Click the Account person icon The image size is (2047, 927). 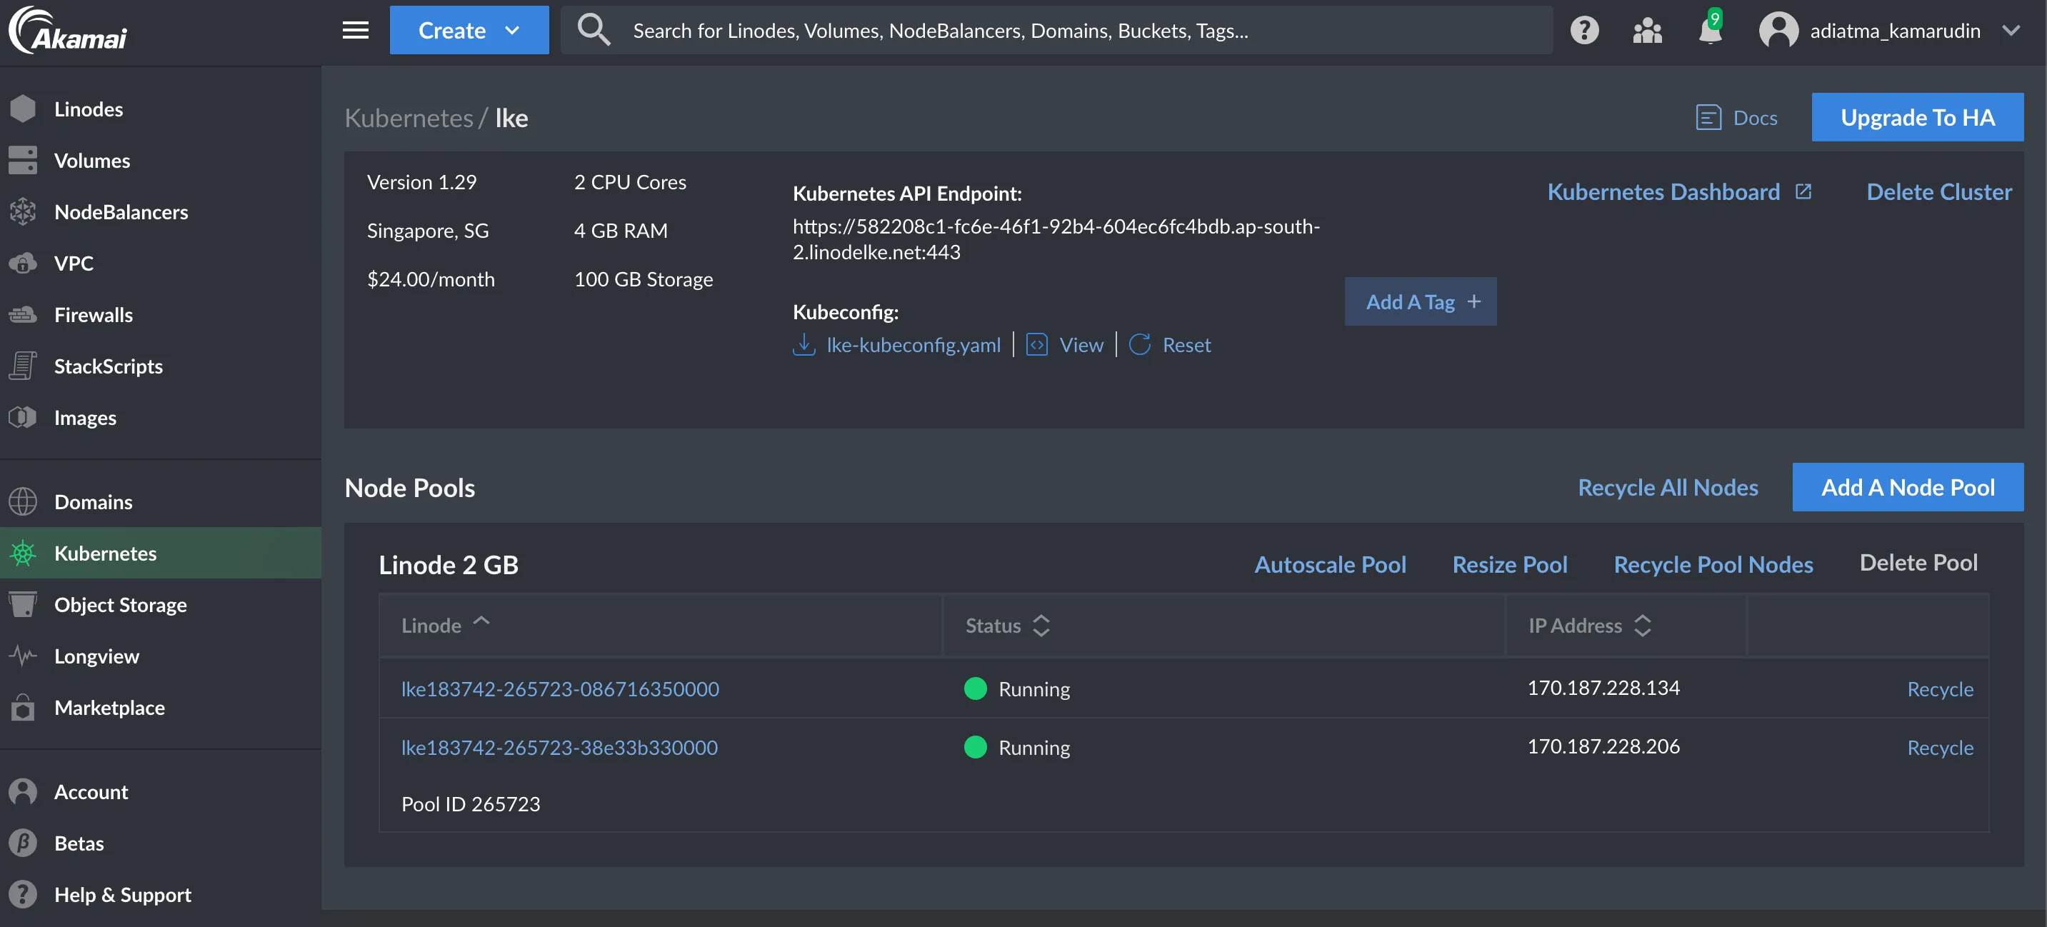click(x=23, y=791)
